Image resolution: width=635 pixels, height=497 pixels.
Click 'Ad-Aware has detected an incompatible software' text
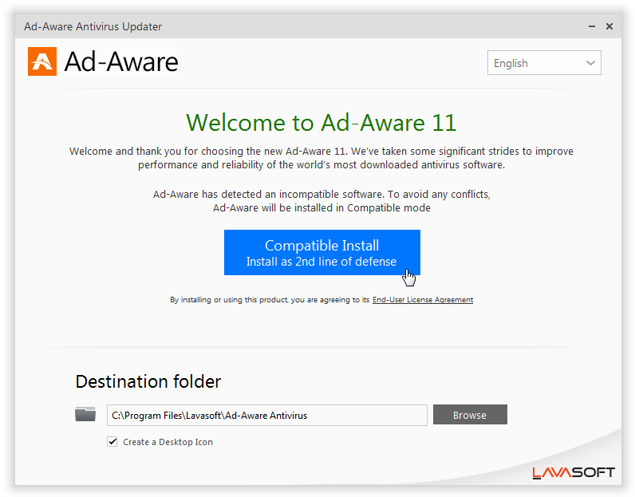(269, 194)
